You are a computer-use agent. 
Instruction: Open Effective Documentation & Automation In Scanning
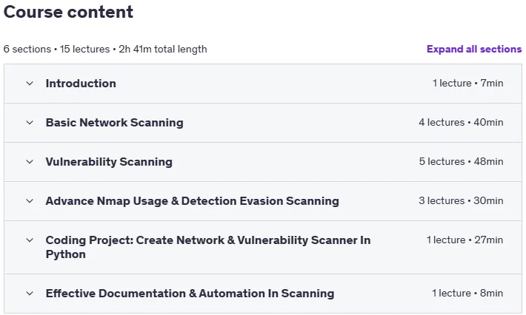pos(190,294)
